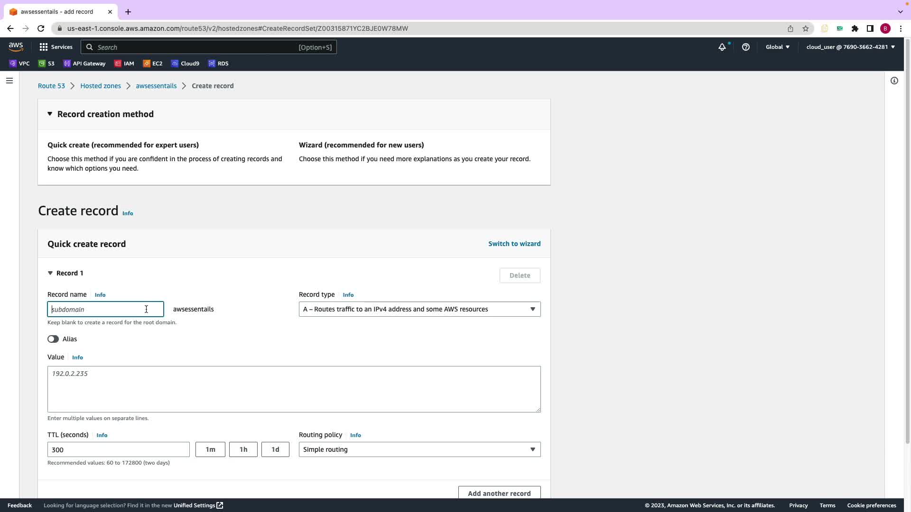This screenshot has height=512, width=911.
Task: Collapse the Record 1 section
Action: click(x=50, y=273)
